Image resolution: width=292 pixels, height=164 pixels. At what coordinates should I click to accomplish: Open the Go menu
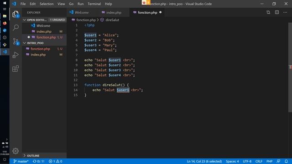tap(71, 4)
